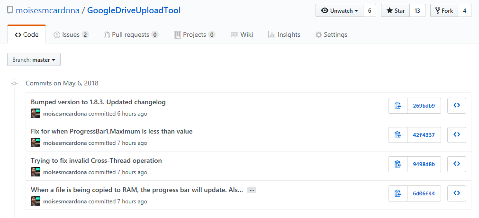This screenshot has width=479, height=218.
Task: Open GoogleDriveUploadTool repository link
Action: (134, 10)
